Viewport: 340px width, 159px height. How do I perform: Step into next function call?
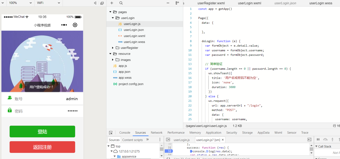pos(332,140)
